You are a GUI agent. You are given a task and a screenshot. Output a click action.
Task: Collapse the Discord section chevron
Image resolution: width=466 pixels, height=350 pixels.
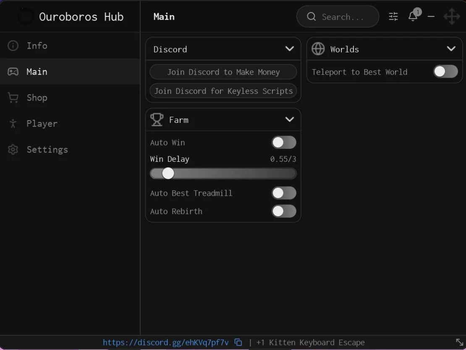pos(290,49)
